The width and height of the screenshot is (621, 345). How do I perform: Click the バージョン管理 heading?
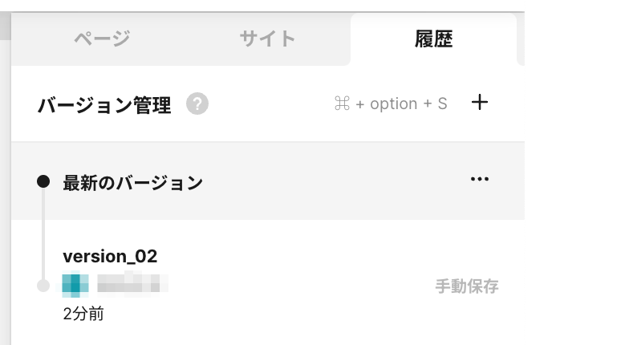click(x=104, y=105)
